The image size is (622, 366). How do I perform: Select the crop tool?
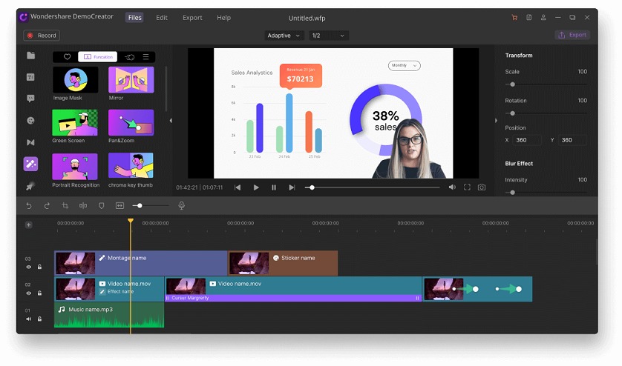pyautogui.click(x=65, y=205)
